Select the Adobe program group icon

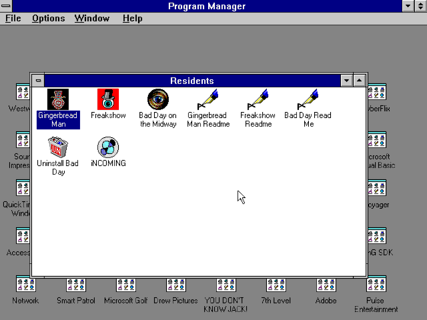point(326,284)
